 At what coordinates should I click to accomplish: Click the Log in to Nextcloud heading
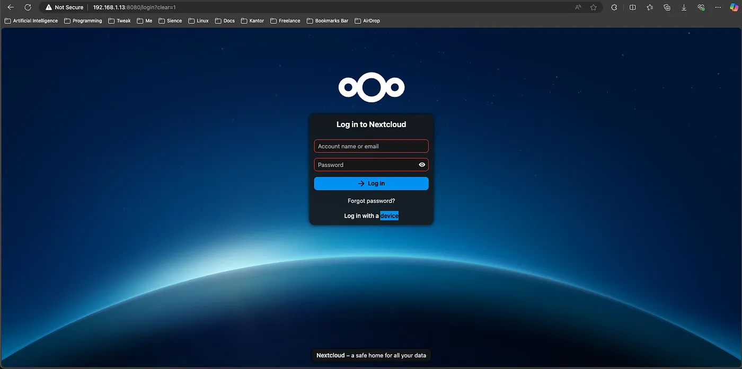click(x=371, y=124)
